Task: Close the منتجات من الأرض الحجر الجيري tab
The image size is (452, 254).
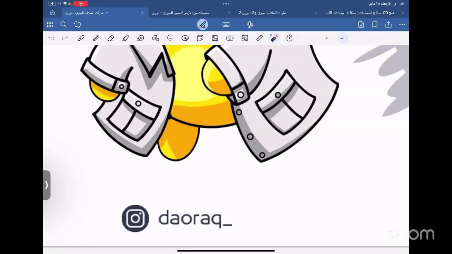Action: tap(229, 13)
